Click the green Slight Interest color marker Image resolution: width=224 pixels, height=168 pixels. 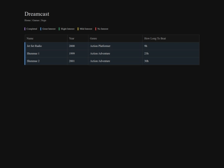59,29
